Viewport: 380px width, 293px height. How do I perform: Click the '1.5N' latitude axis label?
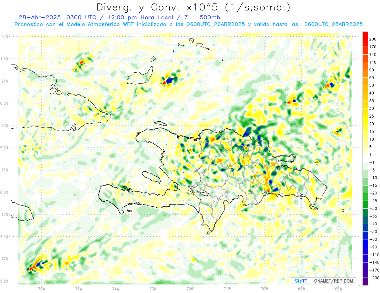click(5, 59)
